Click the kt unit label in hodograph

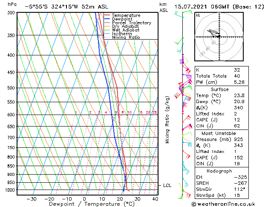198,15
